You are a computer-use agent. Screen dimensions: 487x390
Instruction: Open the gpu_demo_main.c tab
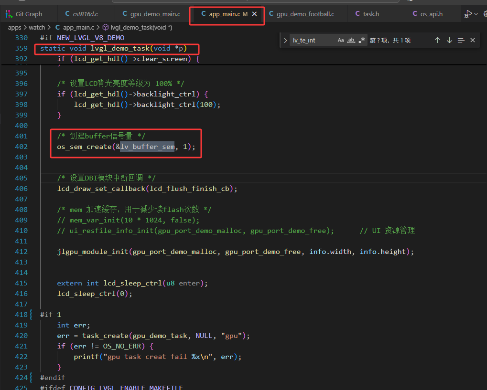(x=152, y=14)
